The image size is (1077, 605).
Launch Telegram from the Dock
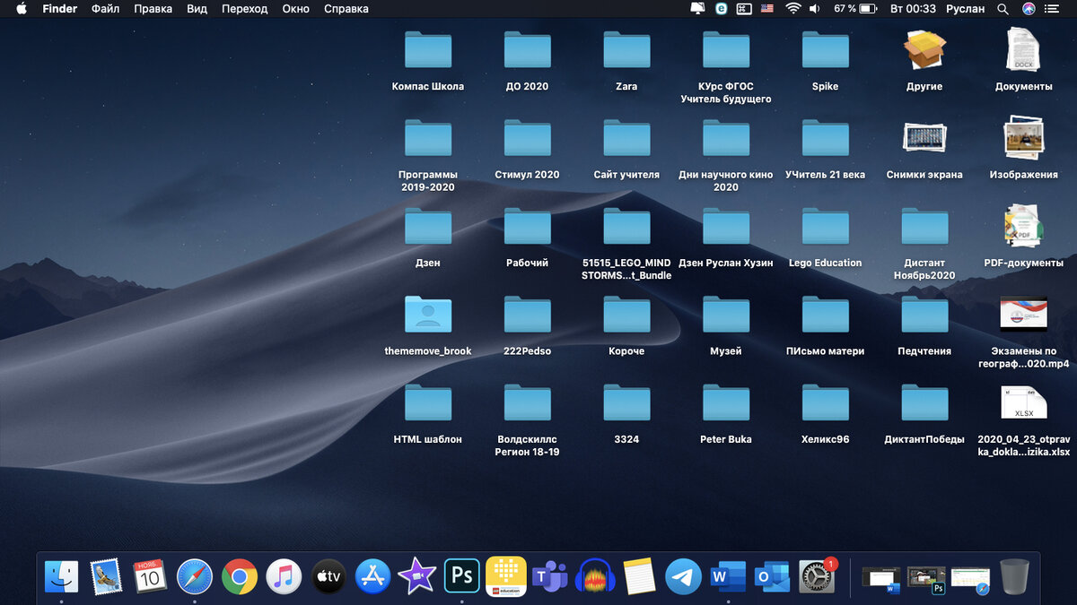pyautogui.click(x=684, y=576)
